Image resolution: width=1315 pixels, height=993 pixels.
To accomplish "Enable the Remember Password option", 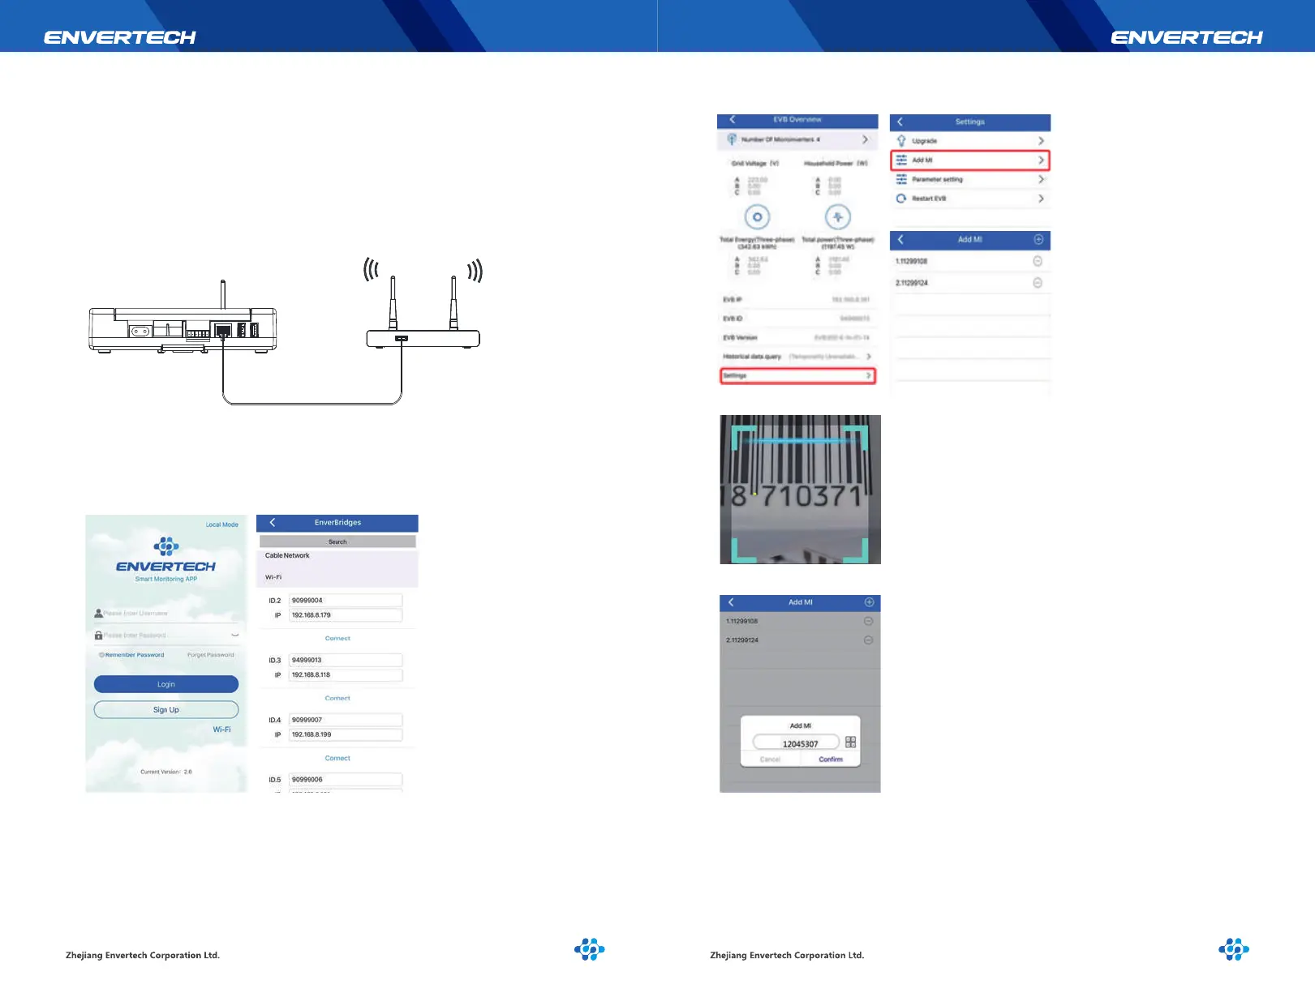I will coord(131,655).
